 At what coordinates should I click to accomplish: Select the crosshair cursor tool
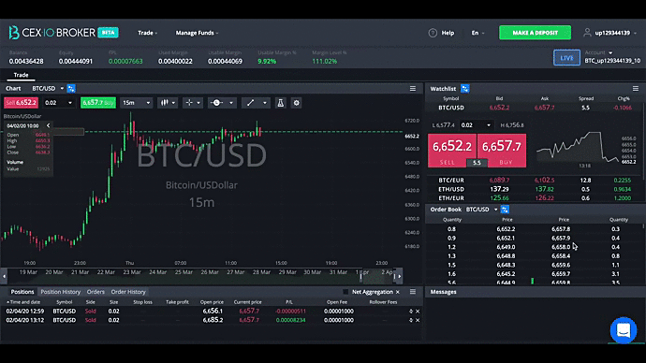189,103
